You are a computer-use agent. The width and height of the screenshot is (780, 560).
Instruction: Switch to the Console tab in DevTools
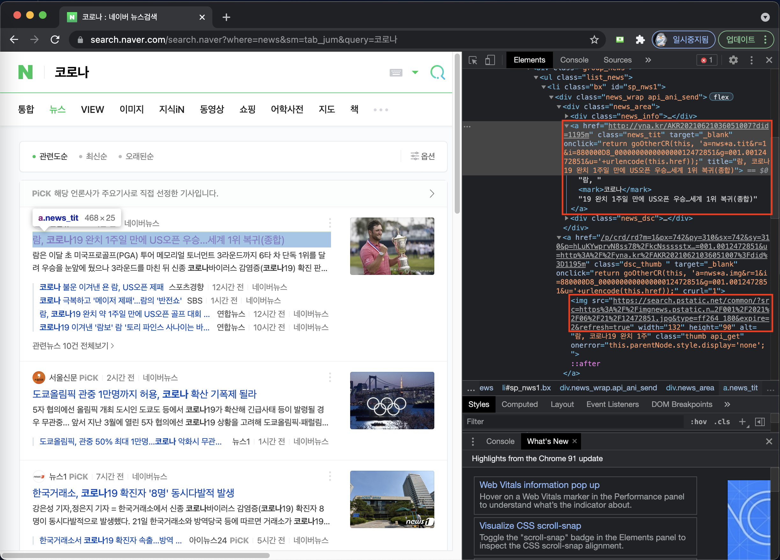click(x=574, y=60)
